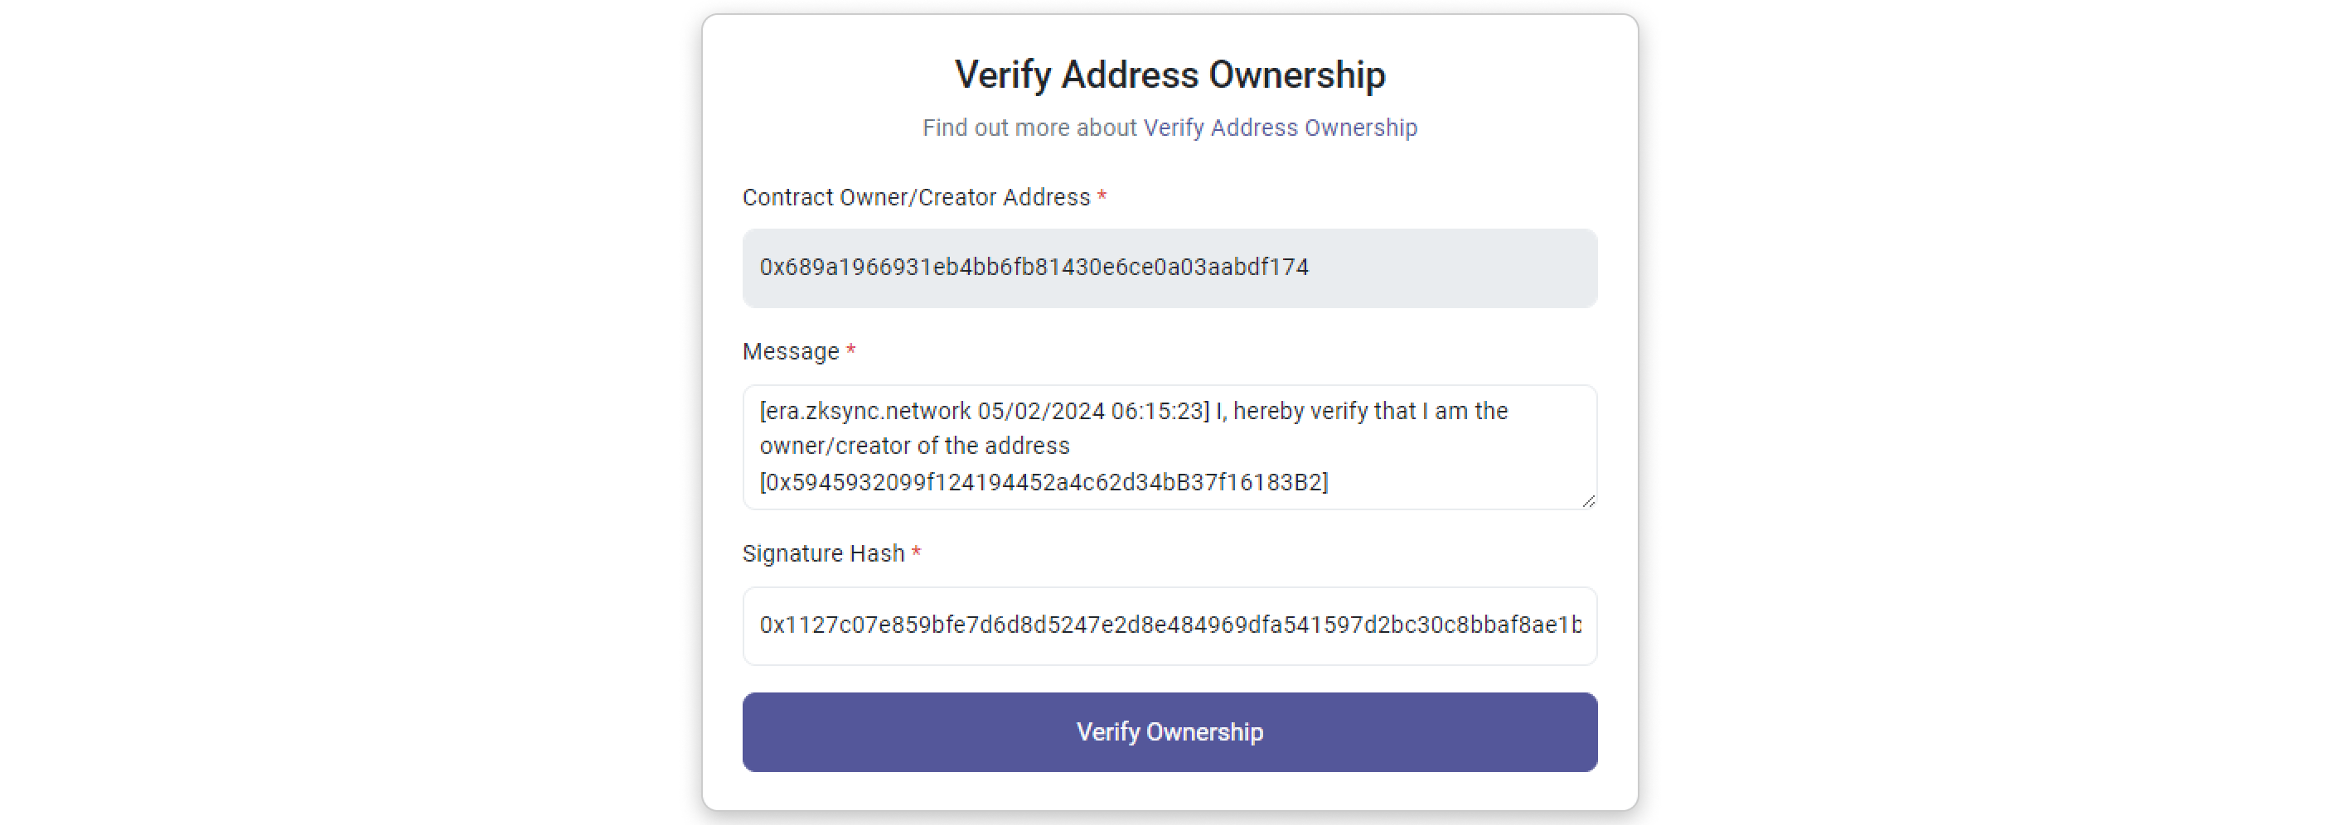Click the "Find out more about" text
Viewport: 2339px width, 825px height.
1029,128
